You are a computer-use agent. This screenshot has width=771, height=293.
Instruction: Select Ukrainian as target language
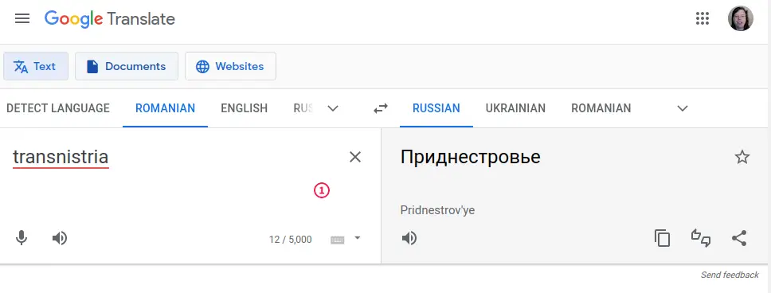[515, 108]
